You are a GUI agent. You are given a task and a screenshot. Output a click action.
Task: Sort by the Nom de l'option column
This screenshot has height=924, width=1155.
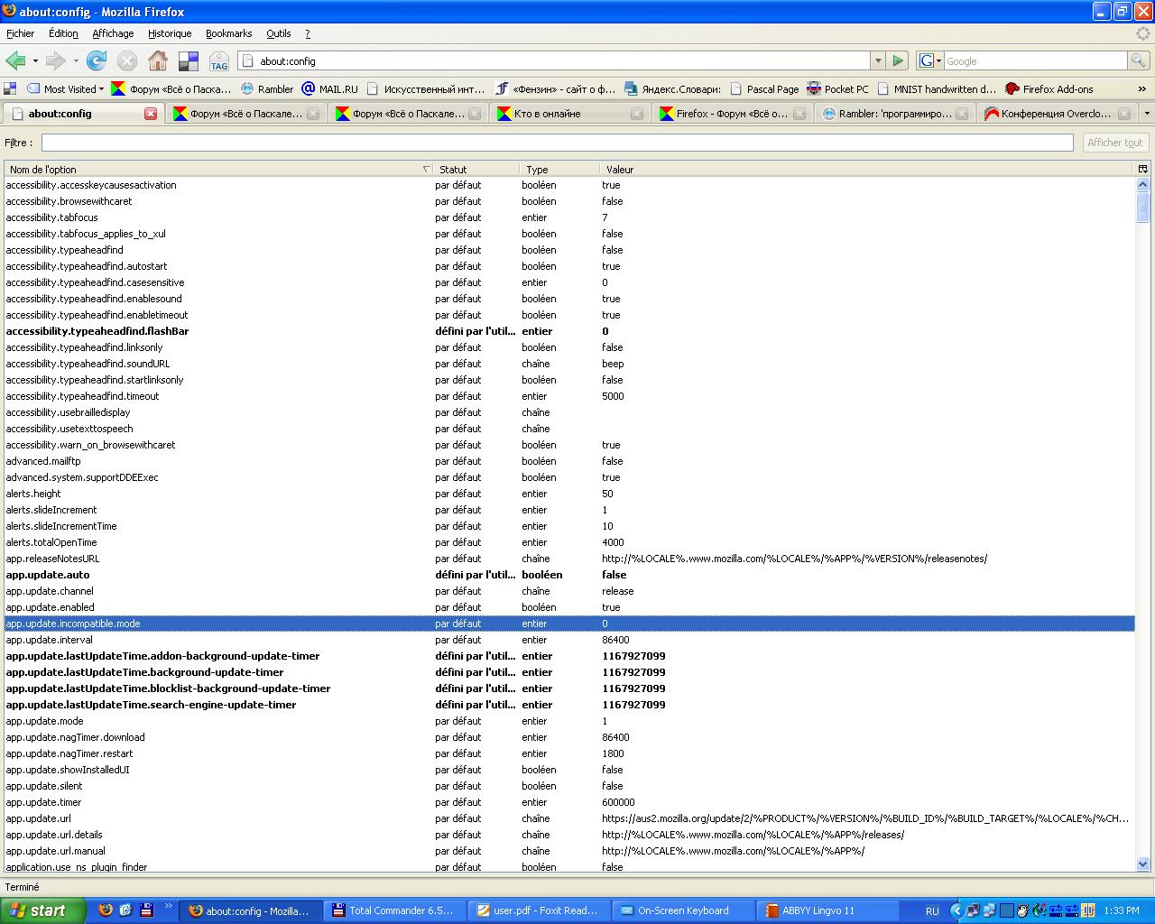[x=217, y=169]
